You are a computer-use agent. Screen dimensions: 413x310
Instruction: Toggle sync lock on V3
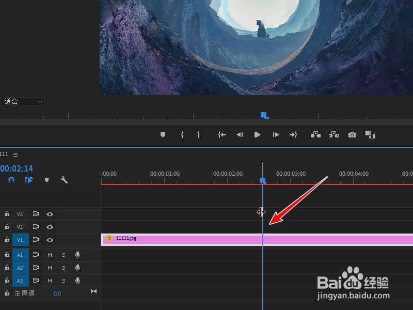pos(36,214)
